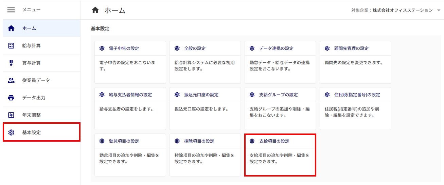Click description 支給グループの追加や削除・編集をおこないます。
The height and width of the screenshot is (185, 444).
(x=280, y=112)
